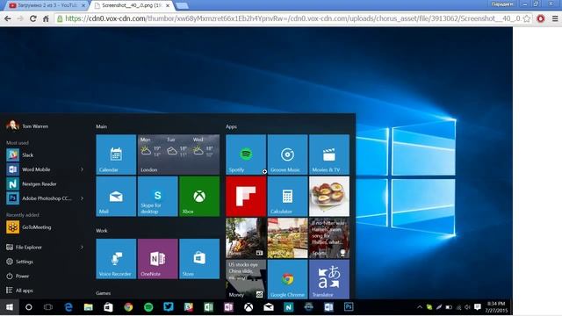
Task: Launch the Calculator tile
Action: click(287, 197)
